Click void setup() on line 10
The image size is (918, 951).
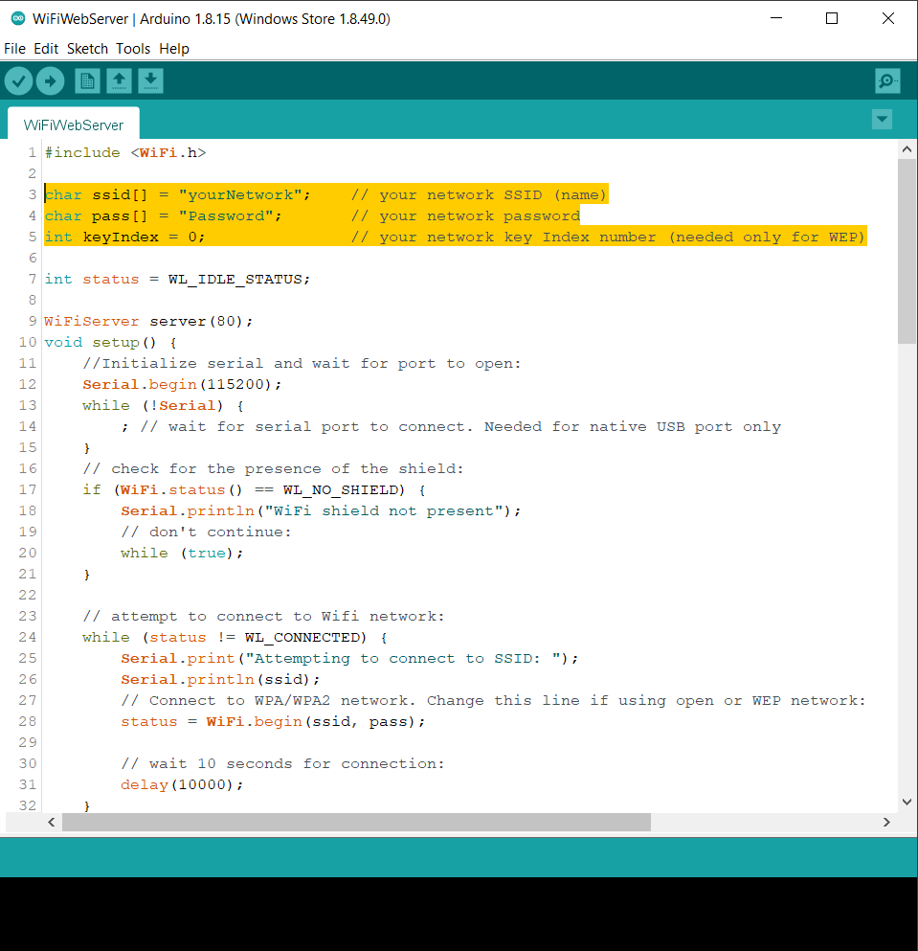(101, 342)
